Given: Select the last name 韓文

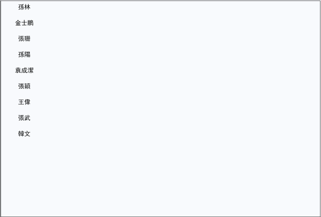Looking at the screenshot, I should 24,134.
